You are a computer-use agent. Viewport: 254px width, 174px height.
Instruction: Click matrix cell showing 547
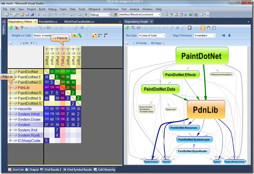[x=47, y=88]
